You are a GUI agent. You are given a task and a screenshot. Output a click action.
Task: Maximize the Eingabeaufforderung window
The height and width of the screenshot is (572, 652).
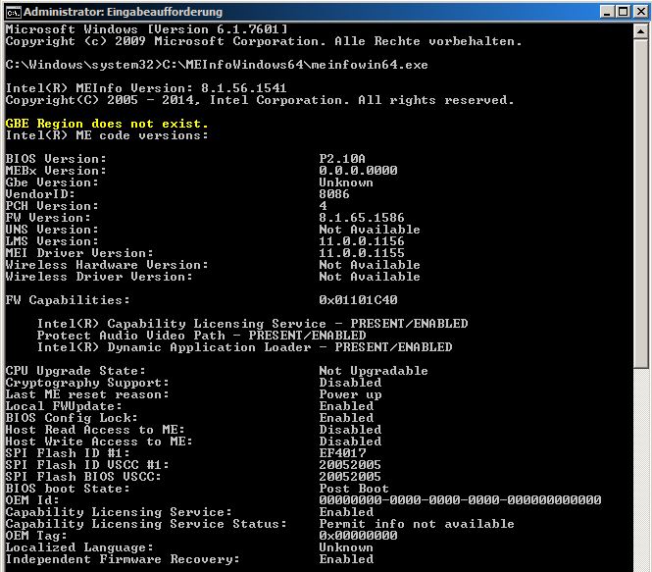click(623, 12)
